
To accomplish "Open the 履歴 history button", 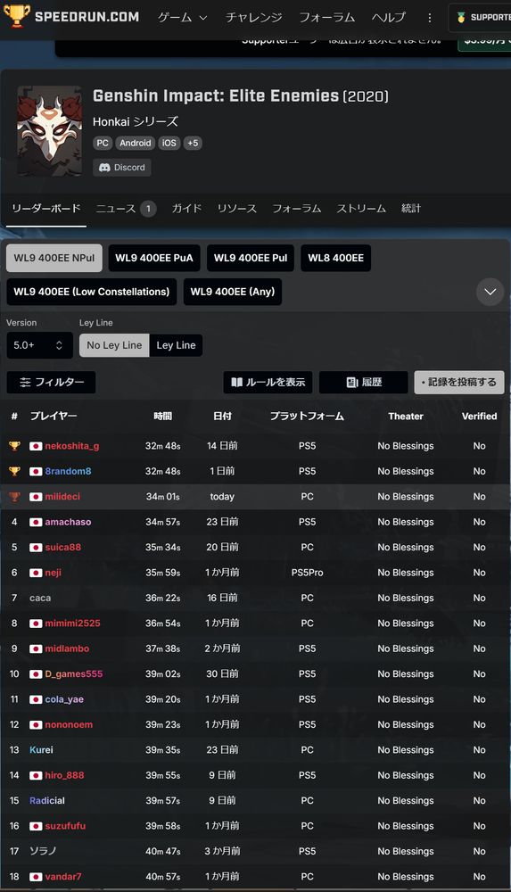I will (x=364, y=383).
